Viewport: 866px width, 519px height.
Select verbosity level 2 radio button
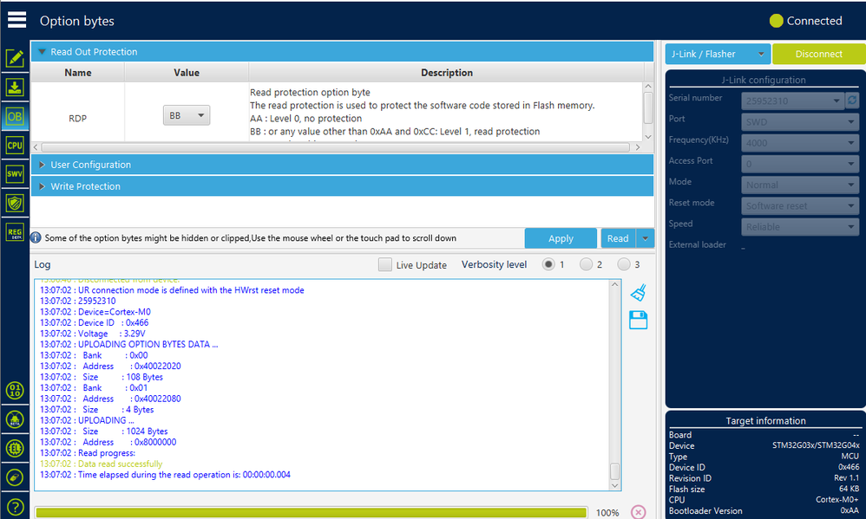pos(586,265)
